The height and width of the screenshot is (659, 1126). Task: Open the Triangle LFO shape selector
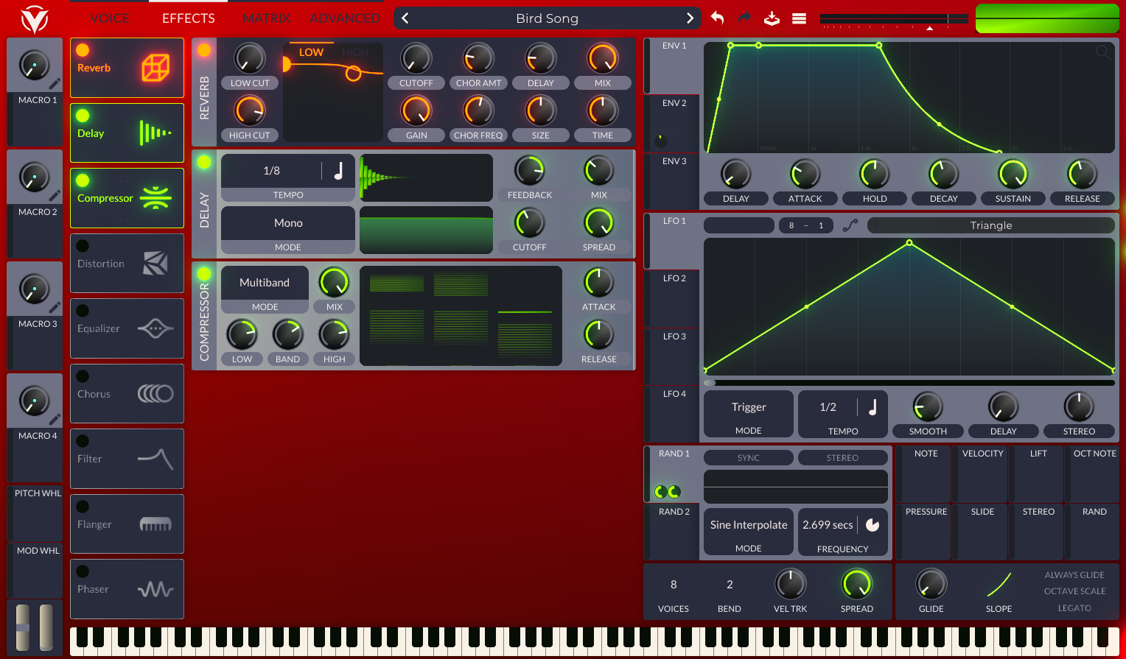pos(990,225)
